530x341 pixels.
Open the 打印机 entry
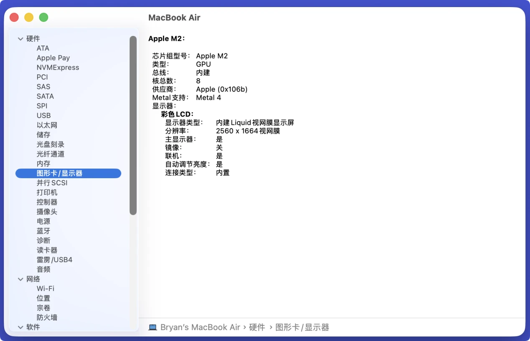click(x=47, y=192)
